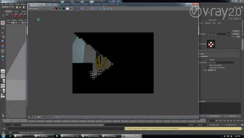Image resolution: width=244 pixels, height=138 pixels.
Task: Click play forward on the Maya timeline
Action: [x=231, y=121]
